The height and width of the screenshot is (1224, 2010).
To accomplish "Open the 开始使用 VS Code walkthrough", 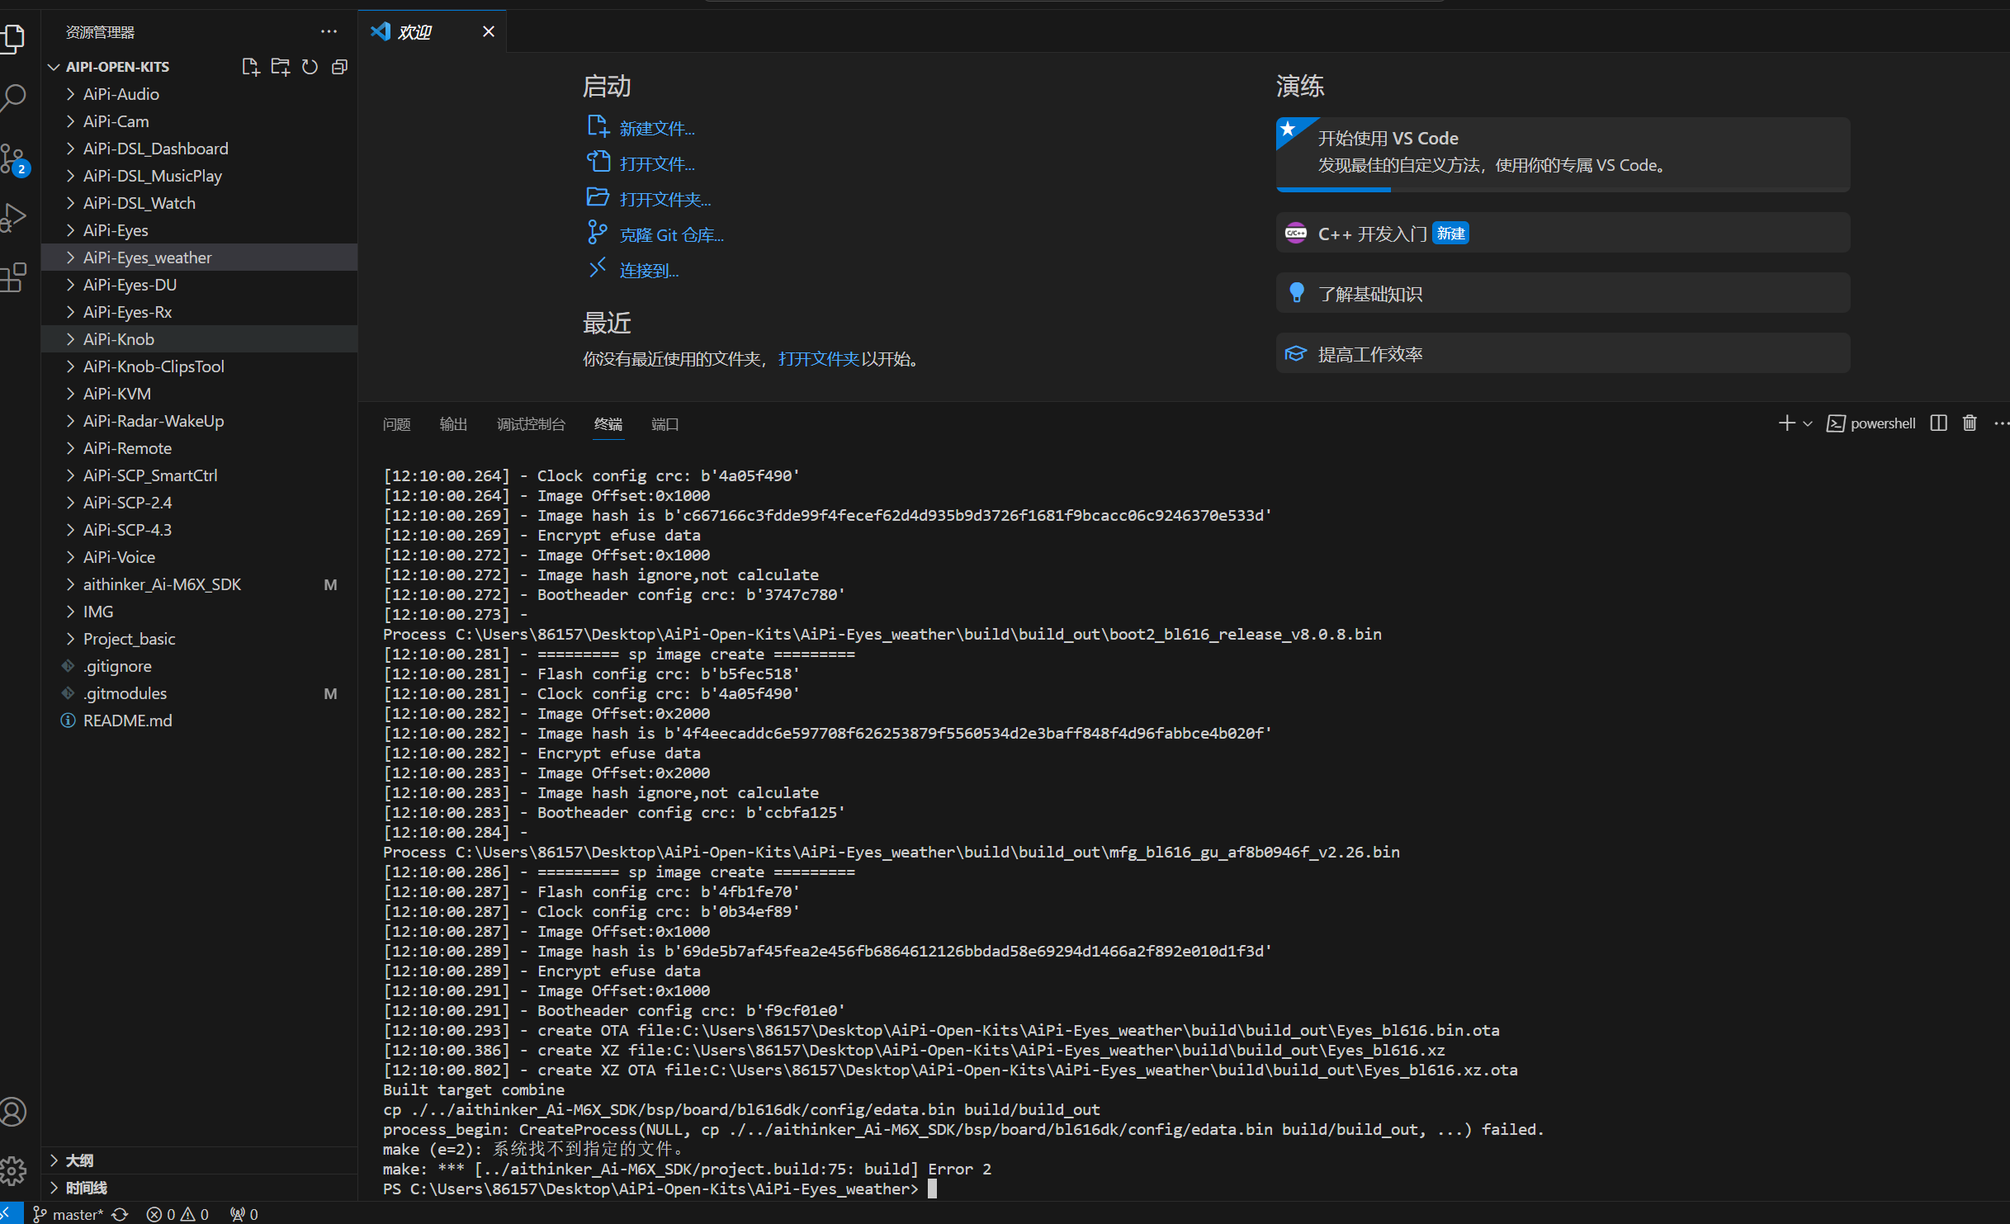I will pos(1563,154).
